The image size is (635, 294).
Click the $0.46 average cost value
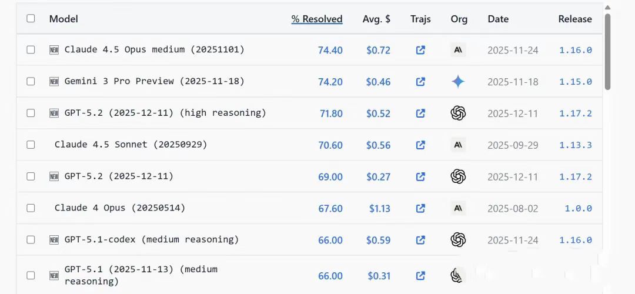tap(378, 82)
